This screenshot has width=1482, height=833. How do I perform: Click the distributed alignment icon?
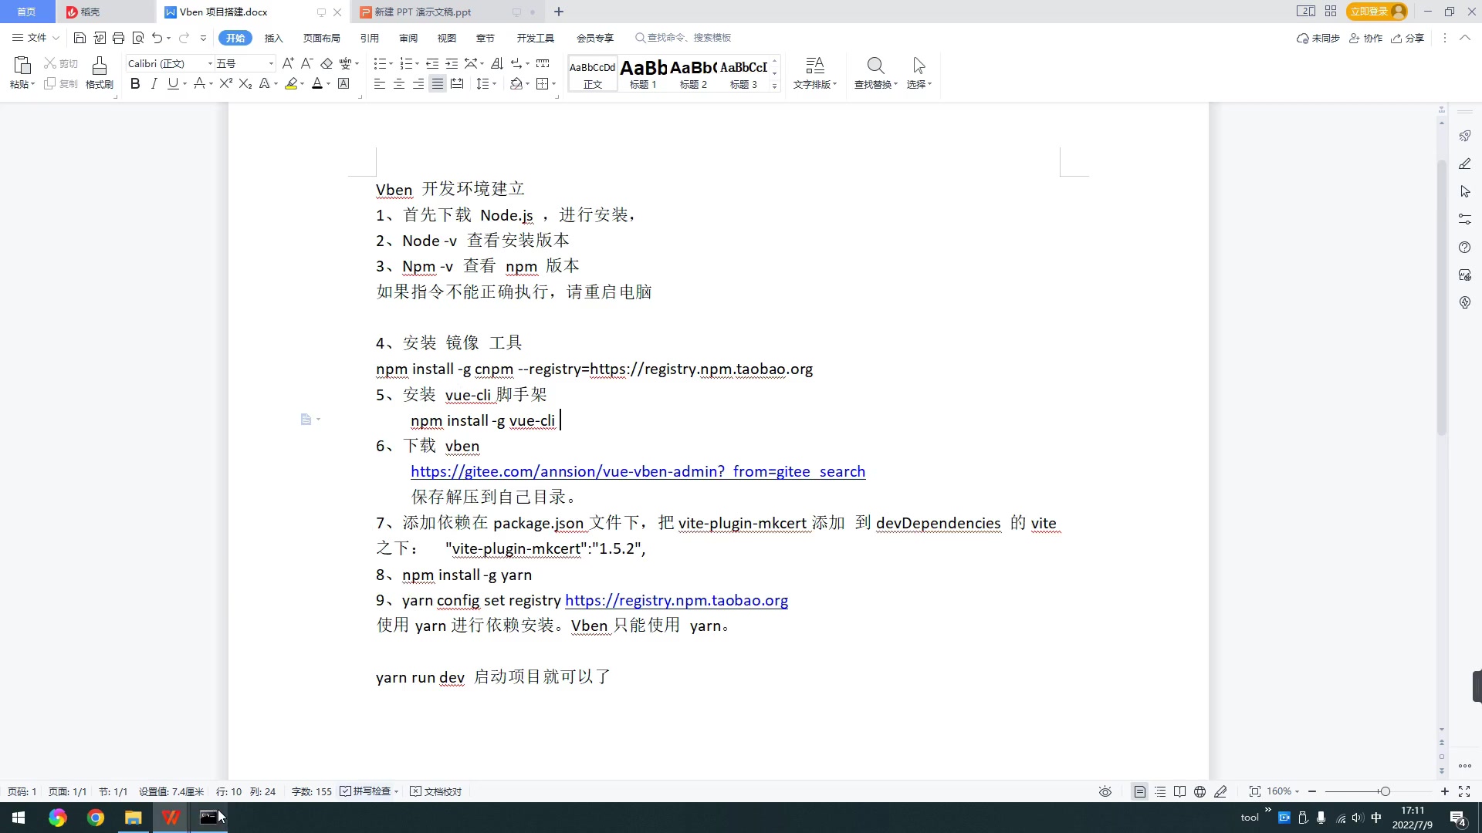(457, 83)
